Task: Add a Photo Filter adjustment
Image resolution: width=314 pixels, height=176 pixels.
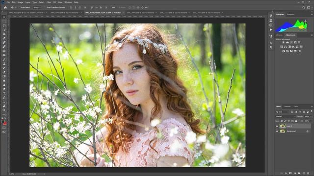Action: pos(293,47)
